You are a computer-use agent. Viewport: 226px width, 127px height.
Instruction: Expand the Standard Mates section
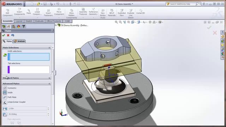pos(49,78)
